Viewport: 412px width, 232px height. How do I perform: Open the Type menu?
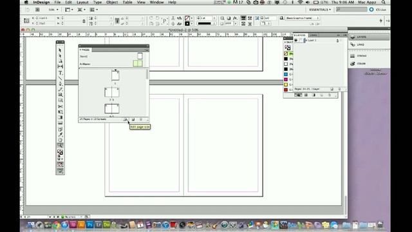click(x=97, y=3)
